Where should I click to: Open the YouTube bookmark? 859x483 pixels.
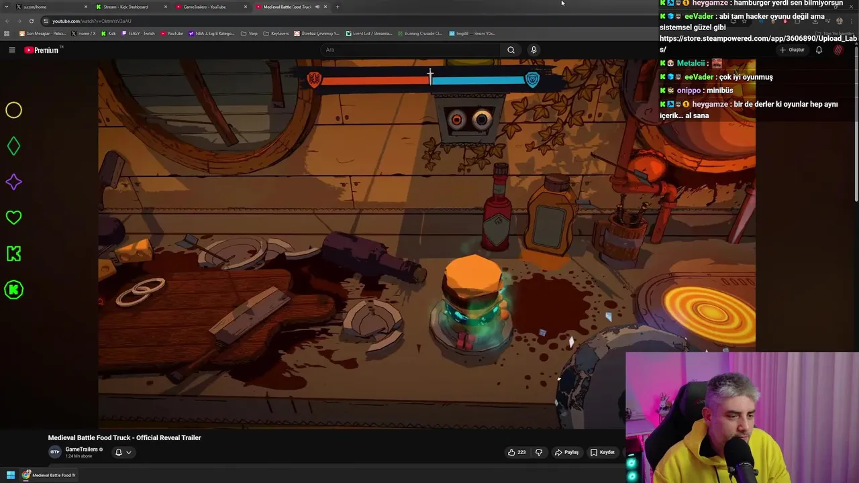[x=172, y=33]
